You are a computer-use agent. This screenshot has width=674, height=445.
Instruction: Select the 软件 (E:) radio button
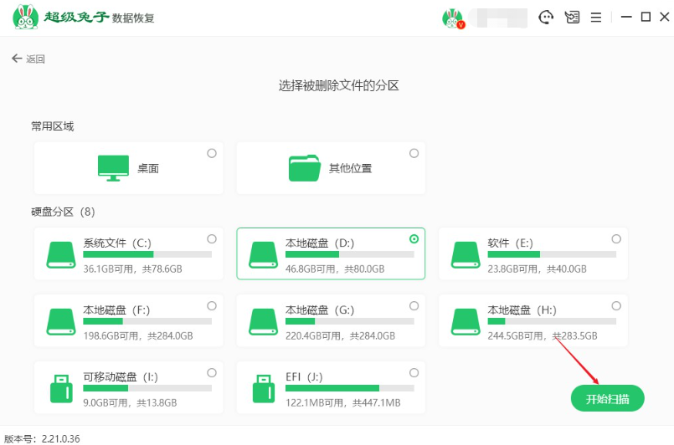pyautogui.click(x=616, y=239)
